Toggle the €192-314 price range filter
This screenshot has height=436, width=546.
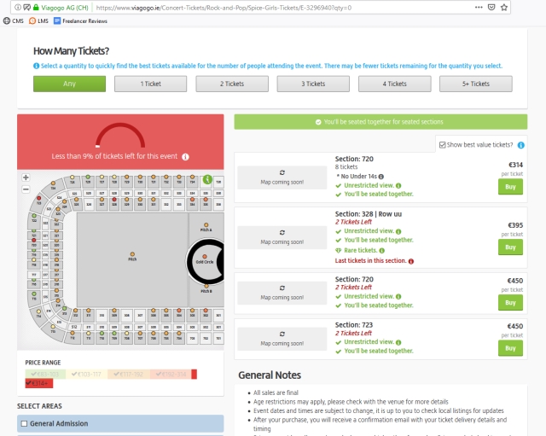pos(171,374)
